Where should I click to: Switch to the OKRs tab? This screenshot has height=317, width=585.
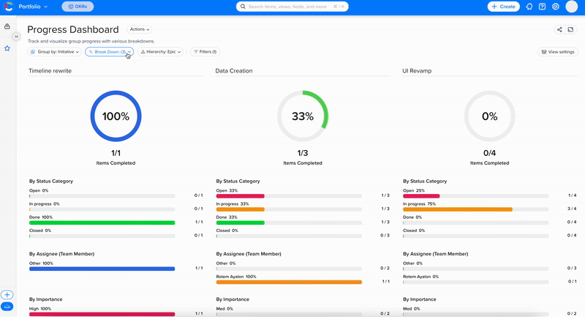click(x=78, y=7)
